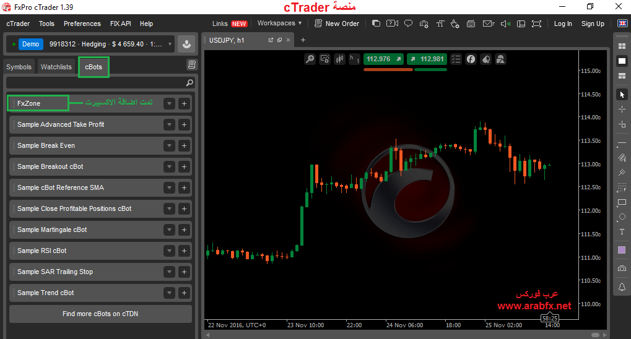Click the chart color palette icon

(485, 59)
